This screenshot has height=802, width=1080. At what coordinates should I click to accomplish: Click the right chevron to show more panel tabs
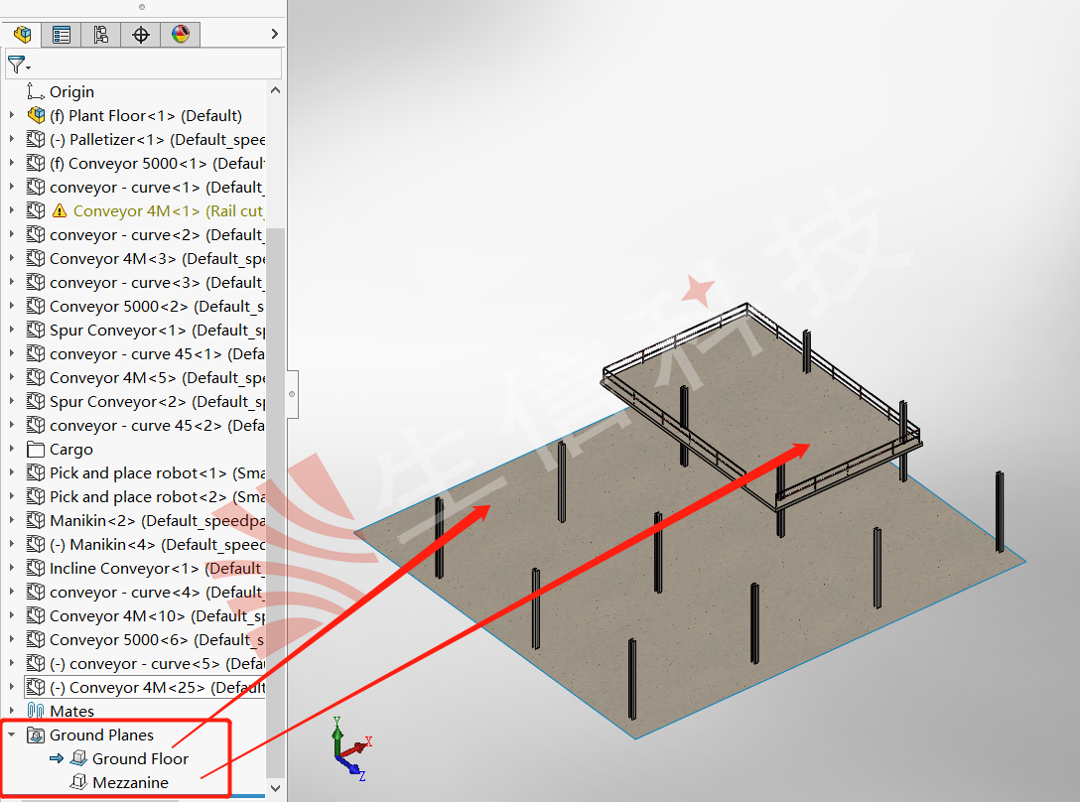pos(275,35)
